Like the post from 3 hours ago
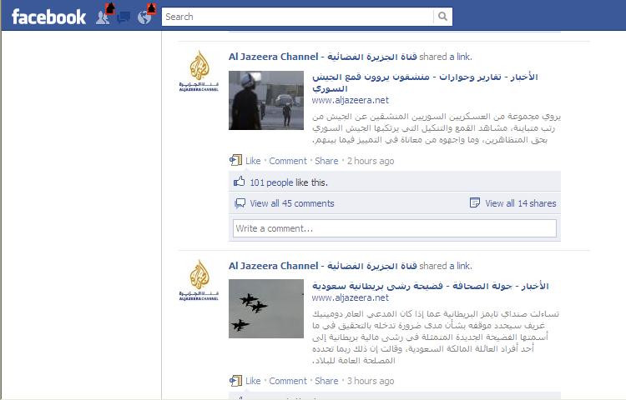The height and width of the screenshot is (400, 626). [x=253, y=381]
